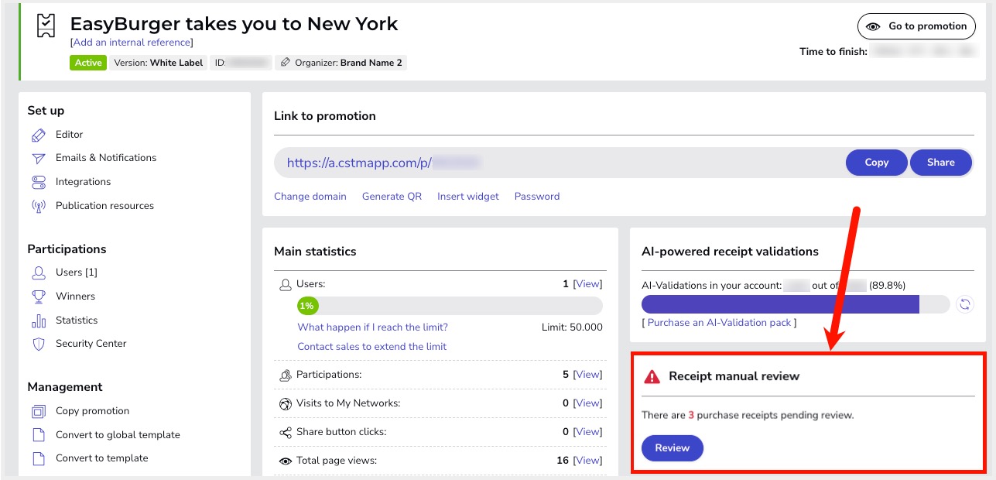Click the Editor pencil icon in sidebar

tap(39, 135)
